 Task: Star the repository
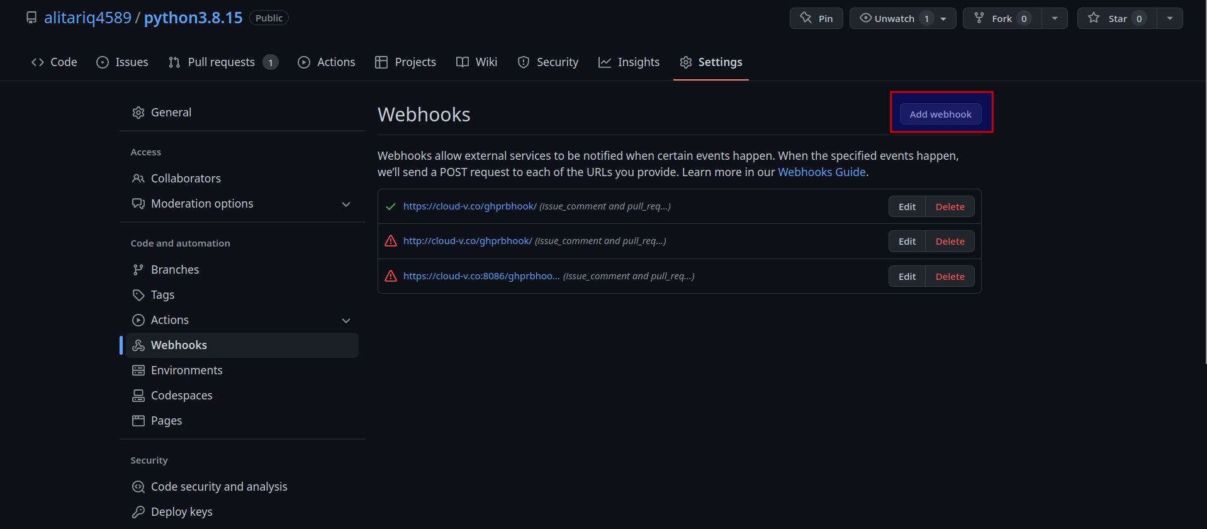[x=1117, y=18]
